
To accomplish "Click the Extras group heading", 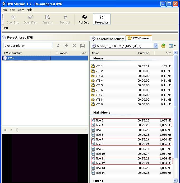I will (98, 181).
